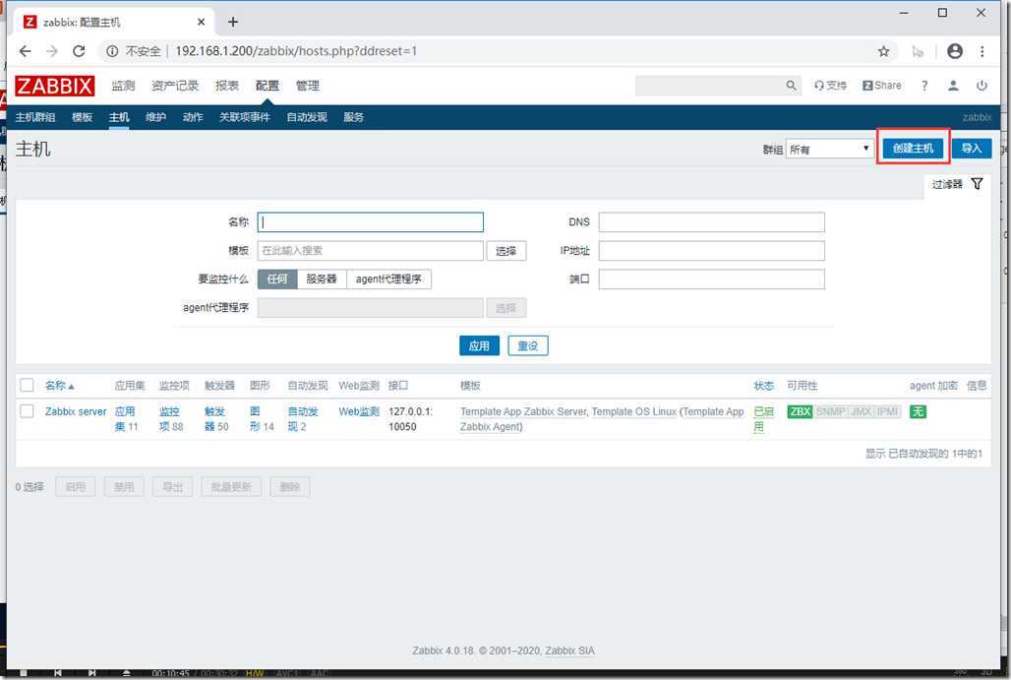Screen dimensions: 1011x680
Task: Open the 应用集 11 link
Action: tap(126, 418)
